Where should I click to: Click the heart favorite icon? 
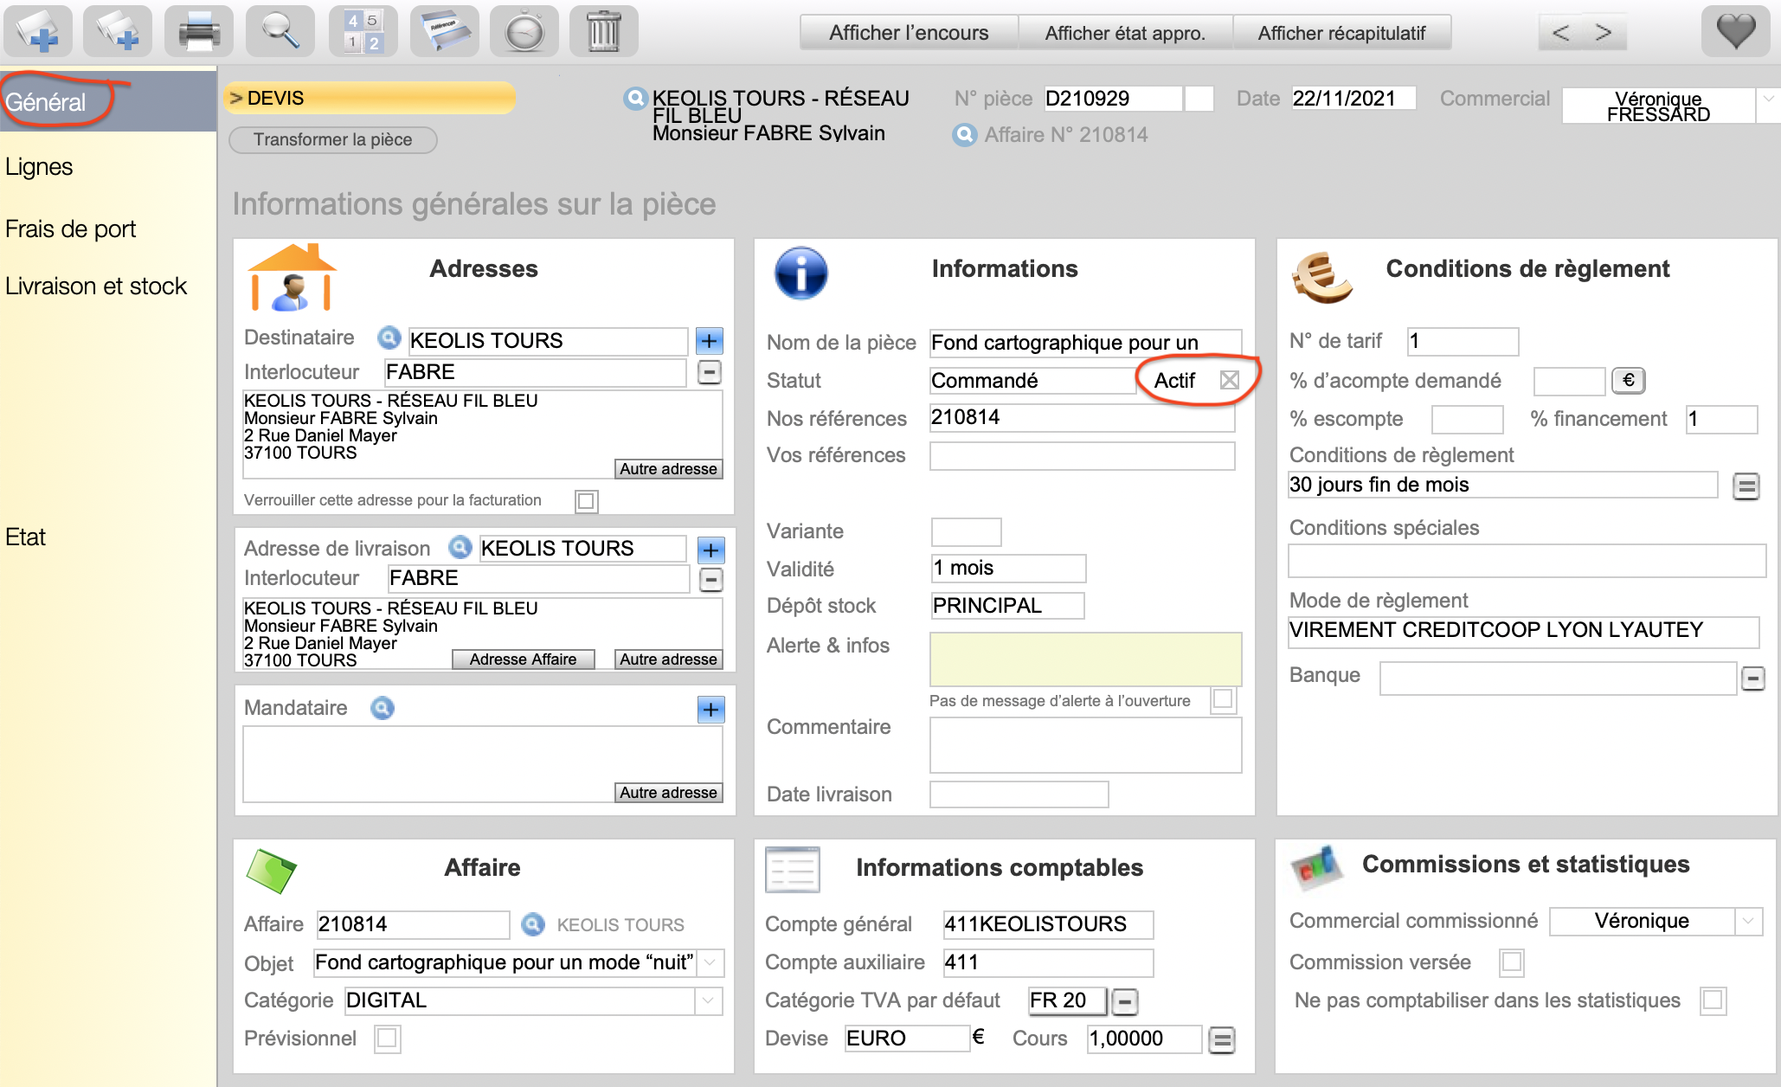1734,32
